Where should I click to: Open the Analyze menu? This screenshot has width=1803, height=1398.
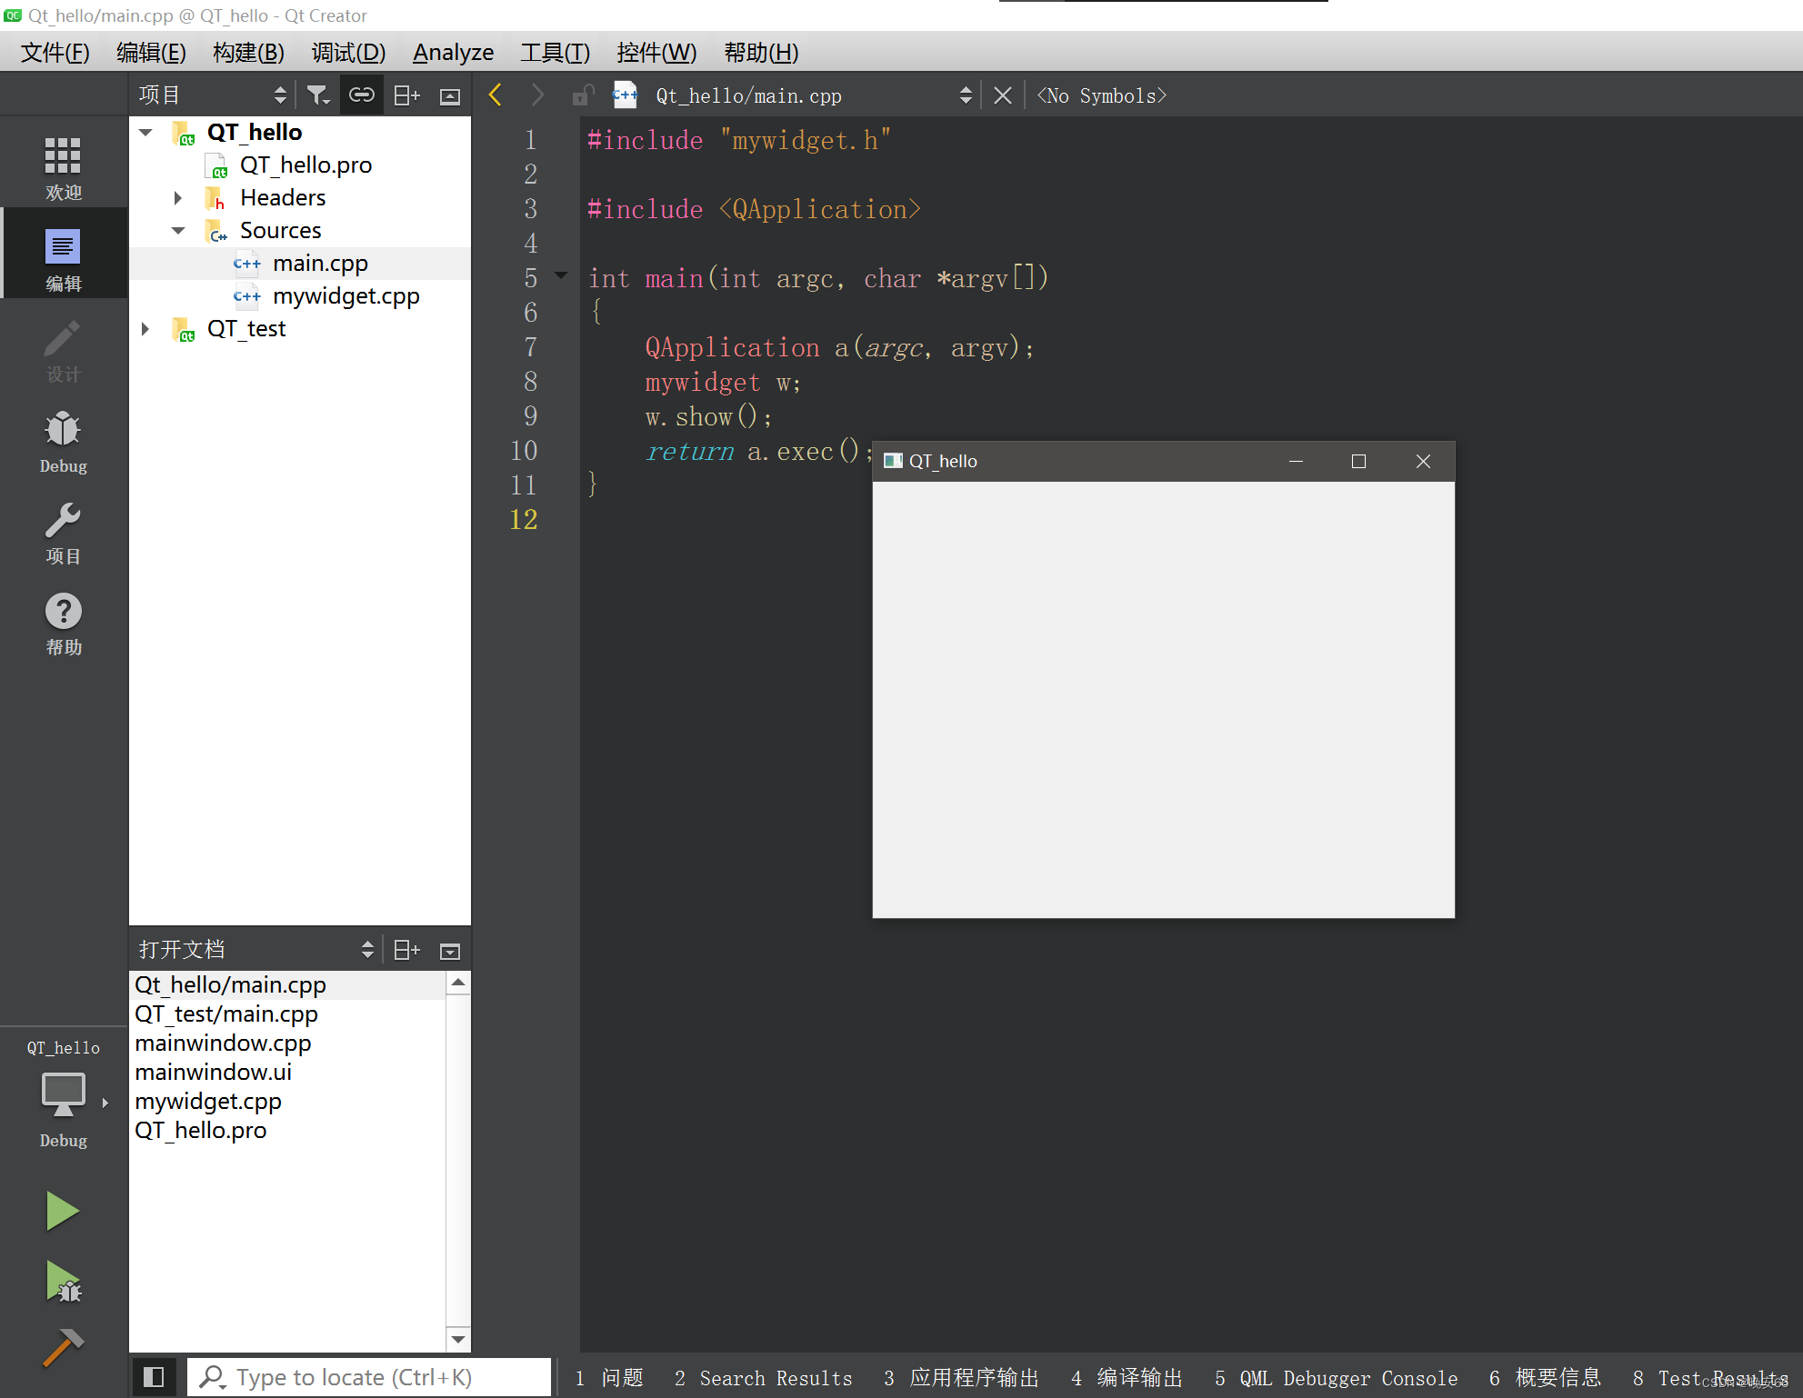click(x=454, y=53)
